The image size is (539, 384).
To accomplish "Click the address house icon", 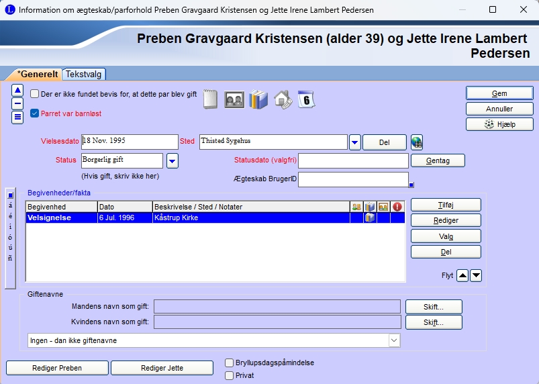I will pyautogui.click(x=283, y=99).
